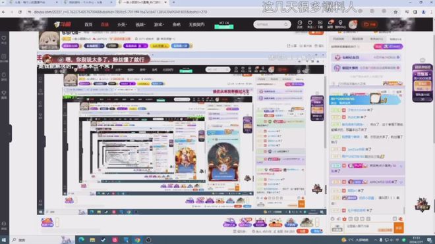Open the download client icon
This screenshot has height=244, width=435.
[x=320, y=24]
